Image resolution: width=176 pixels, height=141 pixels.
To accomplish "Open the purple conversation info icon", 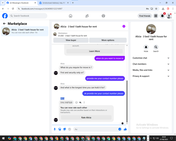I will coord(124,26).
